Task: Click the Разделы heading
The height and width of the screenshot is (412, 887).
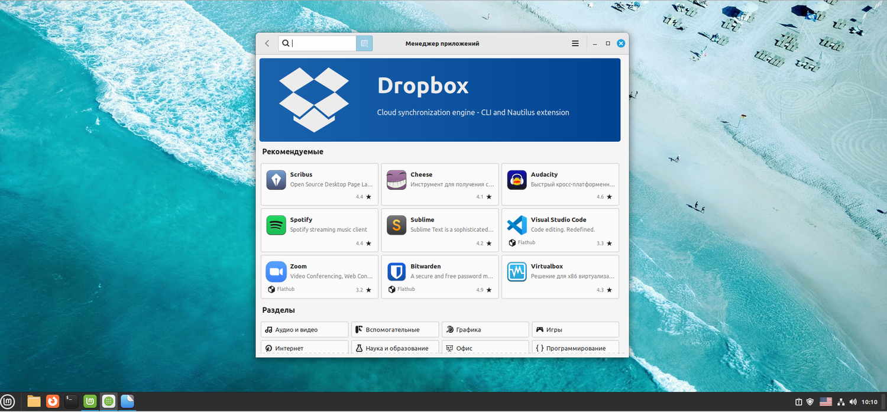Action: click(279, 310)
